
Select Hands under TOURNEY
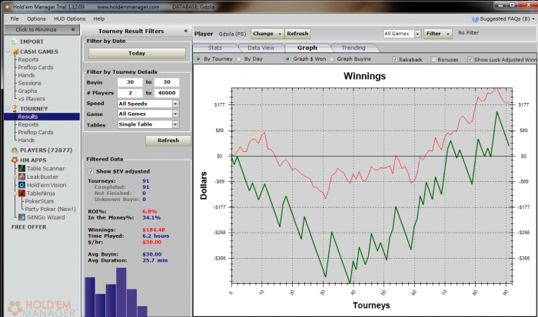[x=26, y=140]
